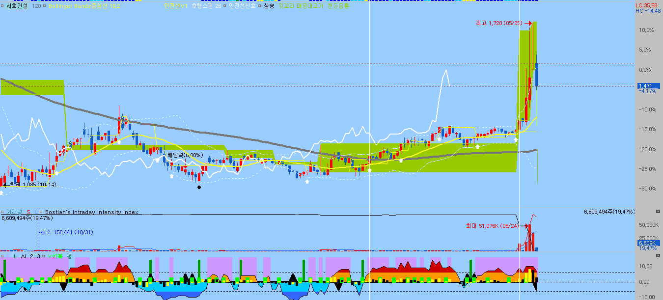The image size is (663, 300).
Task: Click the 배당락(0.00%) annotation
Action: [185, 155]
